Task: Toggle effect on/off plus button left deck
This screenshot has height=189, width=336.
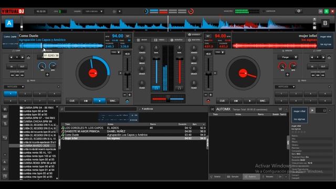Action: (x=47, y=75)
